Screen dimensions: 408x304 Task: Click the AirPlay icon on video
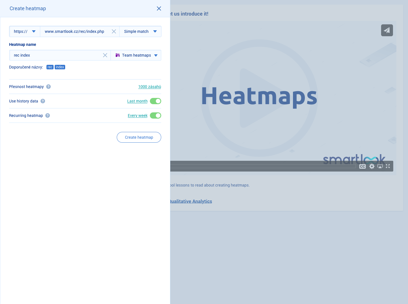(x=380, y=166)
